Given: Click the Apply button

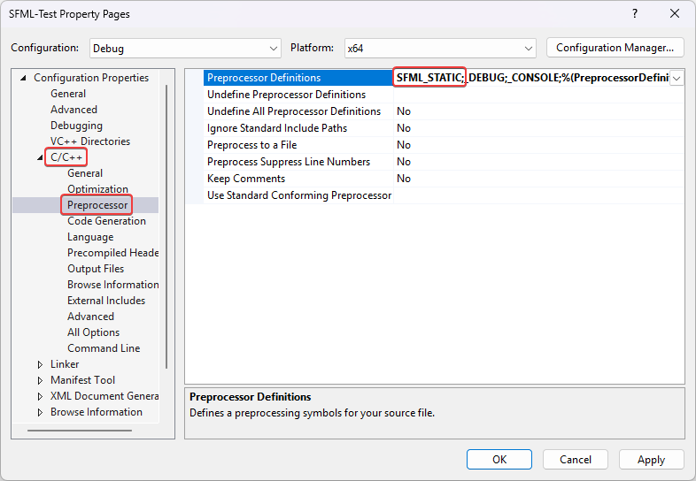Looking at the screenshot, I should point(651,460).
